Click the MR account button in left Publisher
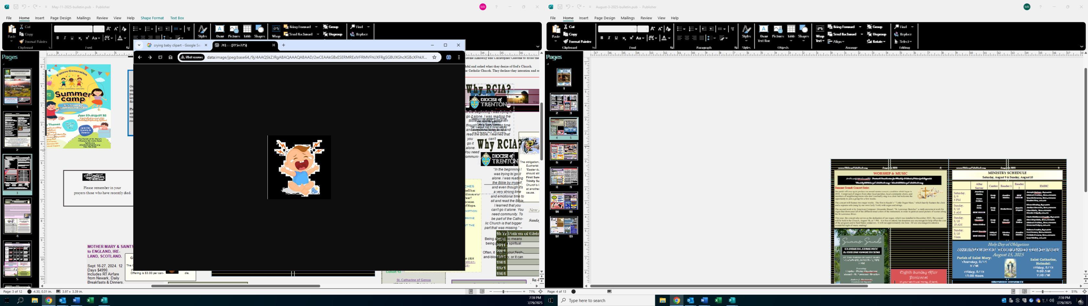 pyautogui.click(x=483, y=7)
